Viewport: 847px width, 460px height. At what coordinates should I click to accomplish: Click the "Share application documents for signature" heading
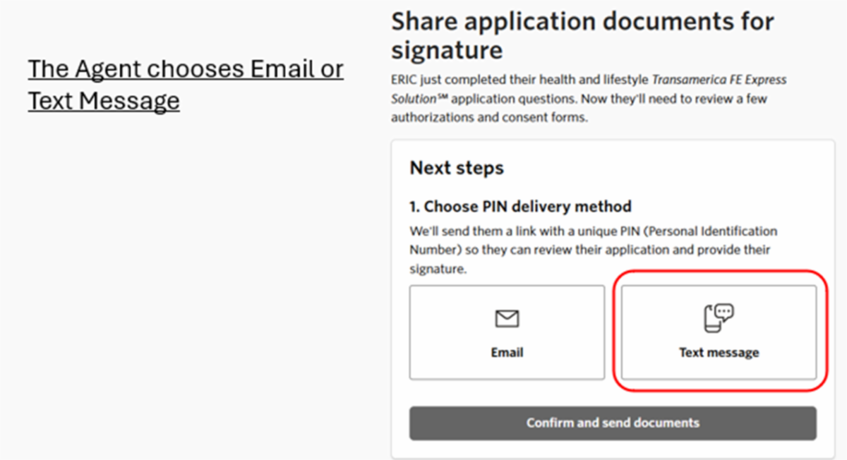(582, 35)
